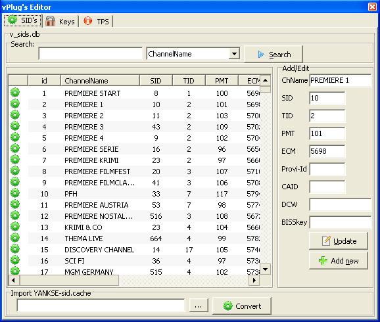
Task: Click the horizontal scroll right arrow
Action: 254,281
